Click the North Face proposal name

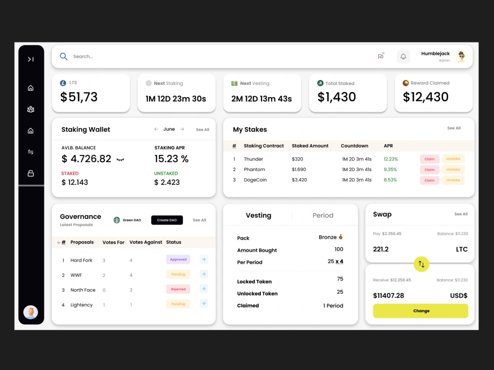tap(83, 290)
